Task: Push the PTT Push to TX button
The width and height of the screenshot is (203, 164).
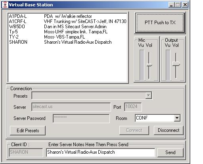Action: (x=160, y=23)
